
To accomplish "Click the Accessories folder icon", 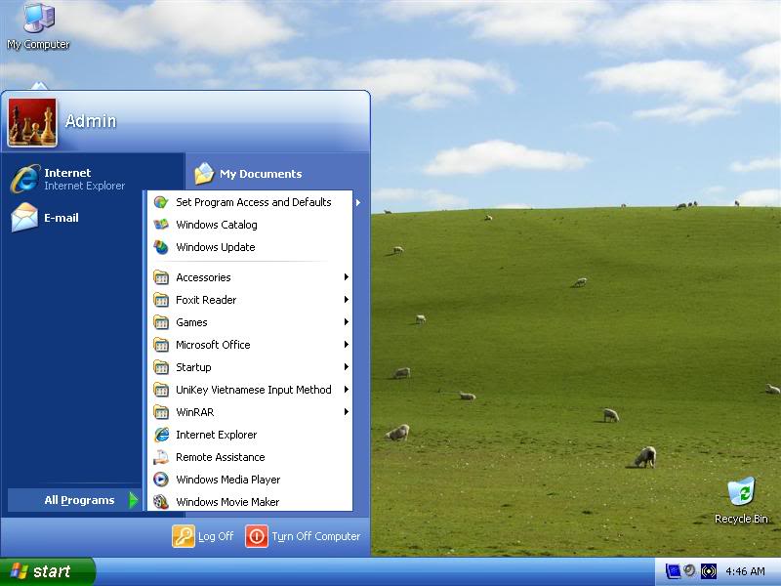I will [161, 277].
